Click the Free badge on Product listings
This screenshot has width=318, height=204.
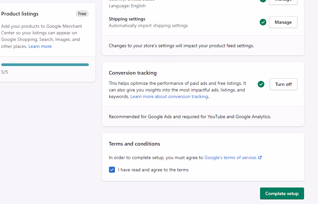[x=82, y=14]
